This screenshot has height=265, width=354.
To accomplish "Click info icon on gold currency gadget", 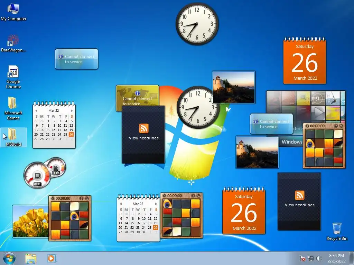I will pos(137,93).
